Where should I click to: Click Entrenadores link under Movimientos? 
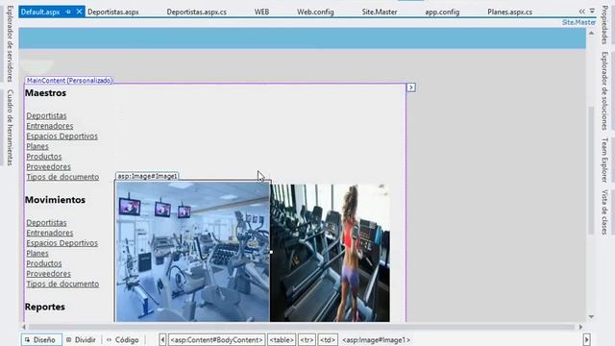[x=49, y=233]
